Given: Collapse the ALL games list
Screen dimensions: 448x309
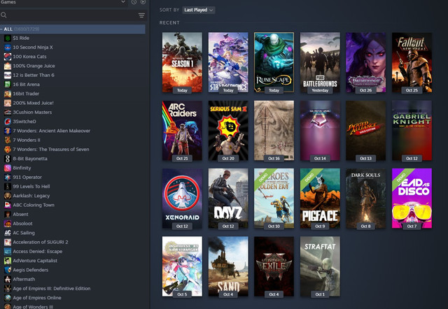Looking at the screenshot, I should [3, 29].
